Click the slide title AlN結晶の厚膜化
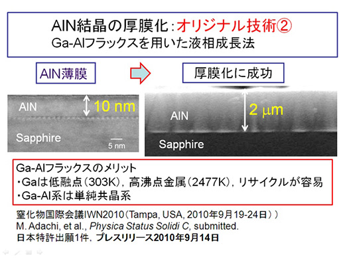The width and height of the screenshot is (345, 259). [110, 26]
